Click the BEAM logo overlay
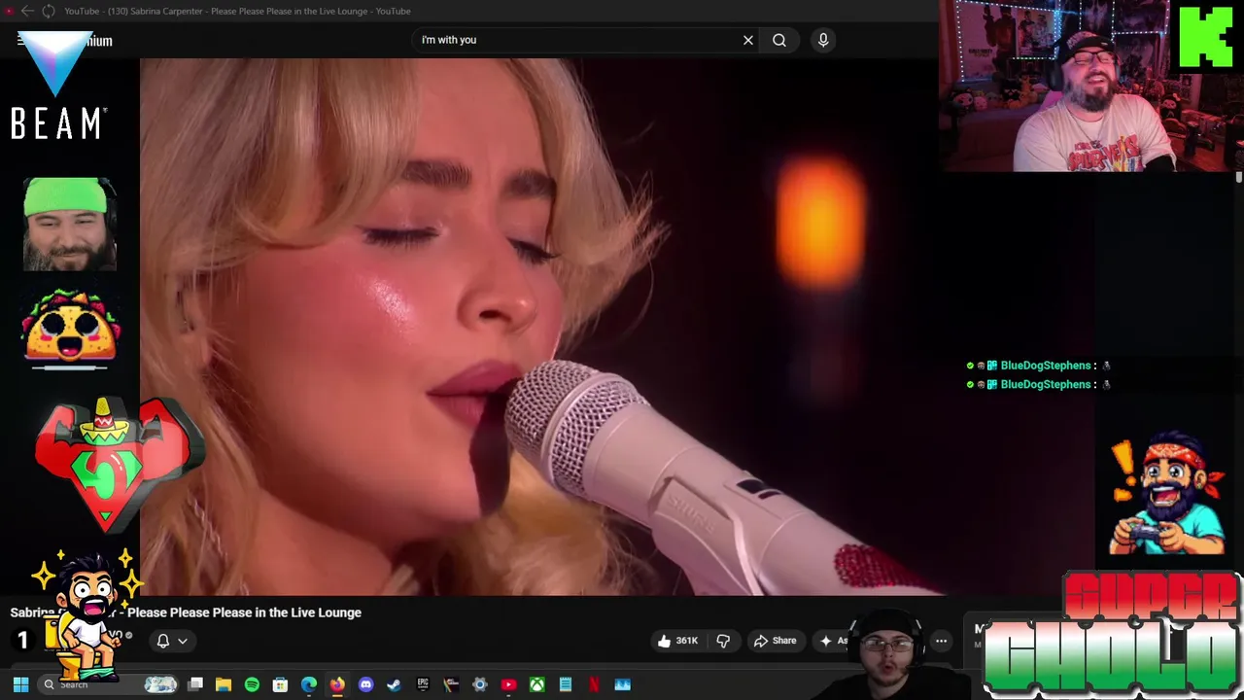The image size is (1244, 700). 57,86
